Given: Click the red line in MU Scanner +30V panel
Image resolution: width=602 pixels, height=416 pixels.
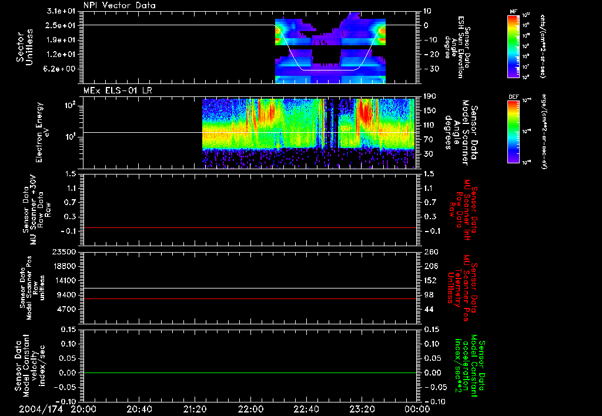Looking at the screenshot, I should [250, 227].
